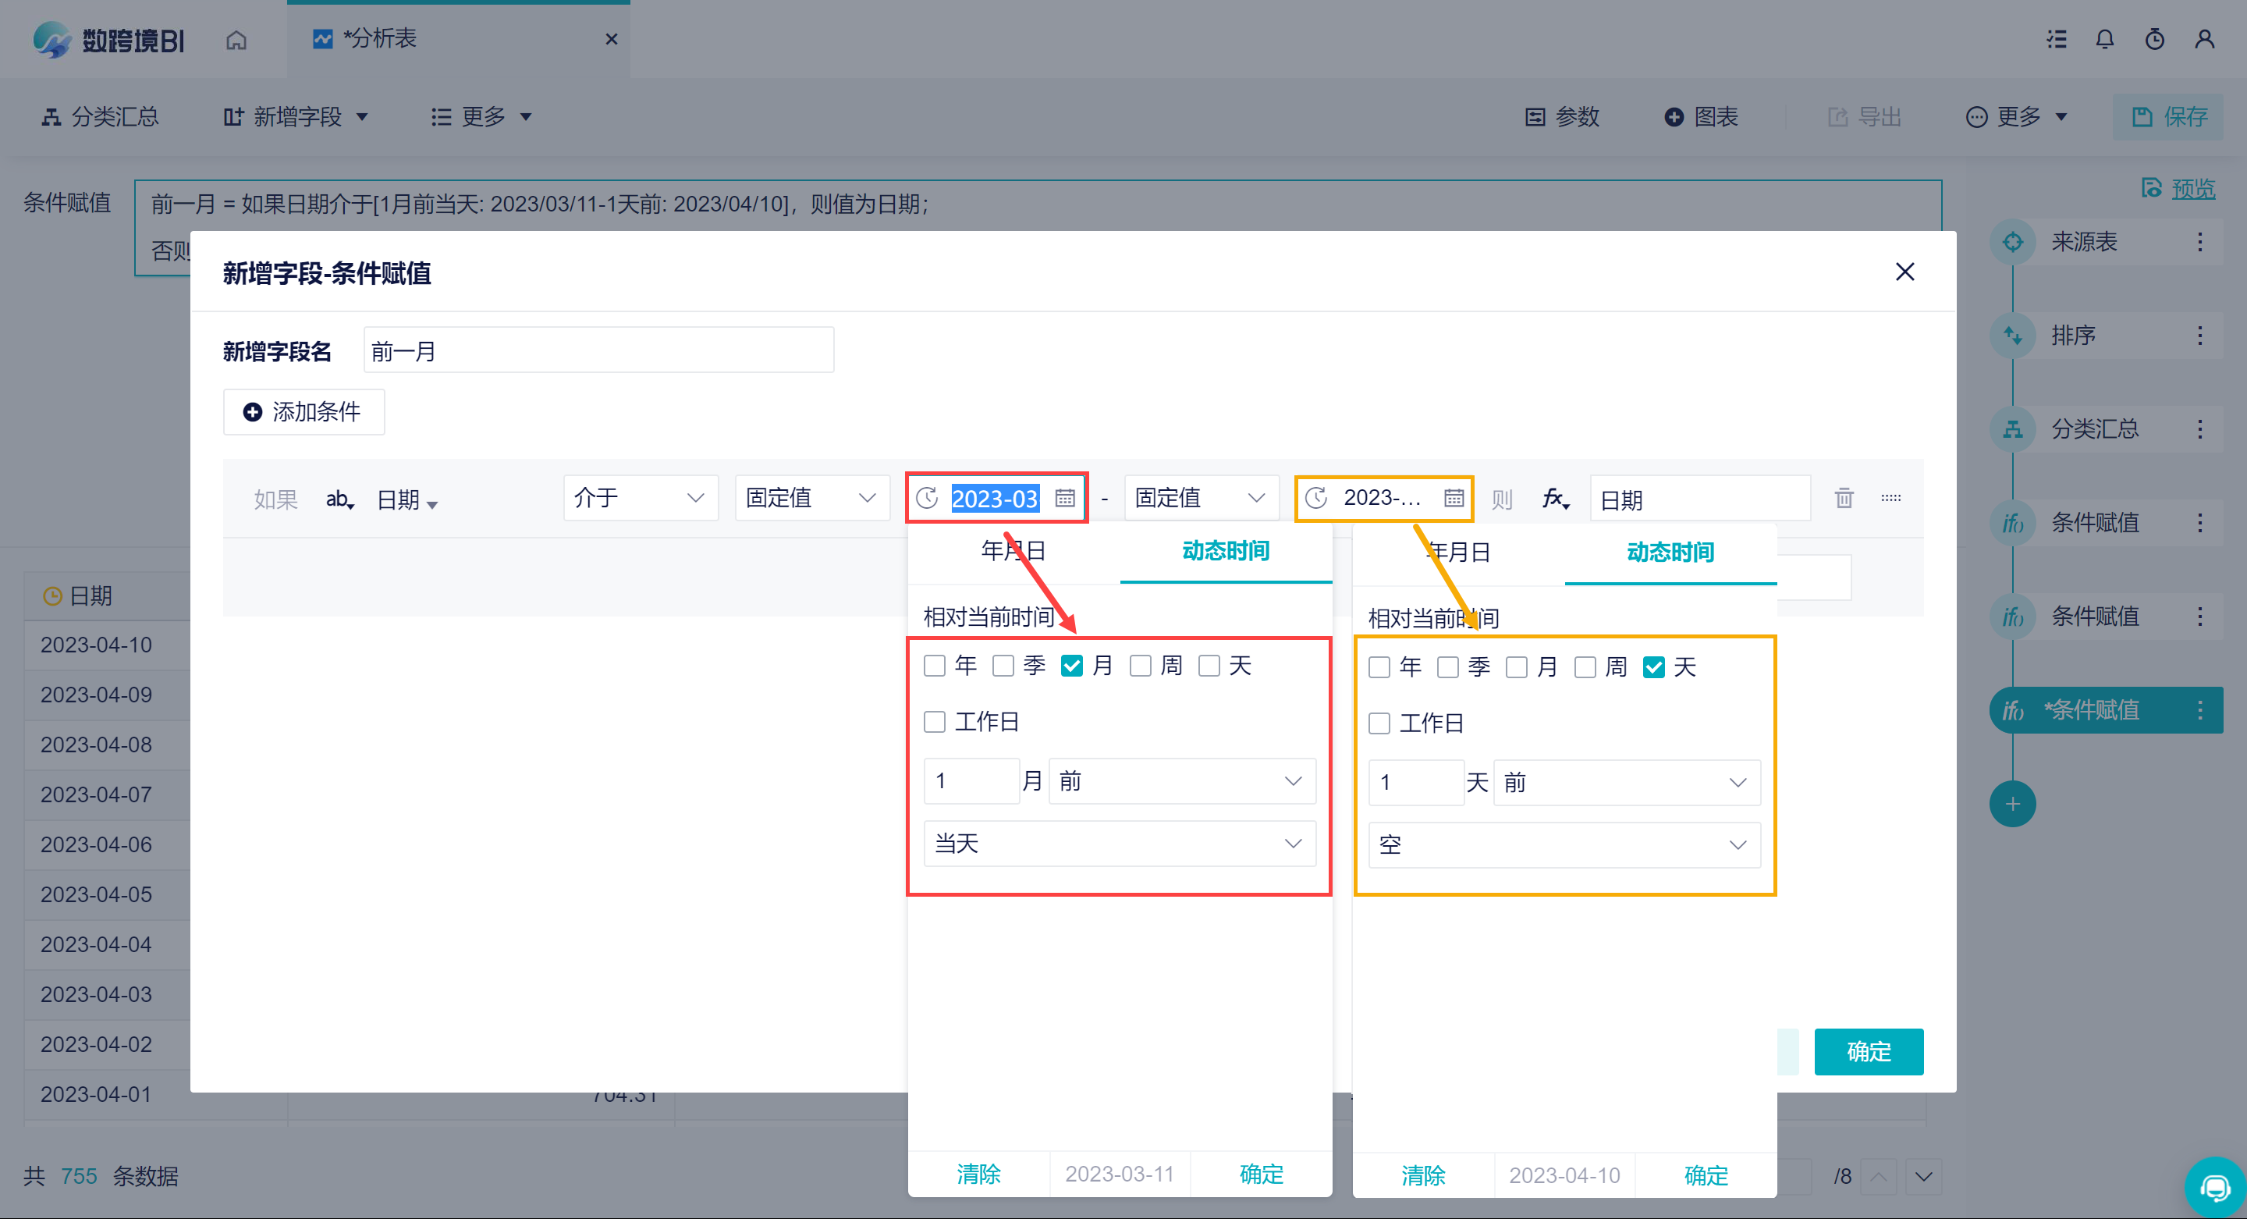Expand the 空 dropdown in right panel
The width and height of the screenshot is (2247, 1219).
(1564, 844)
